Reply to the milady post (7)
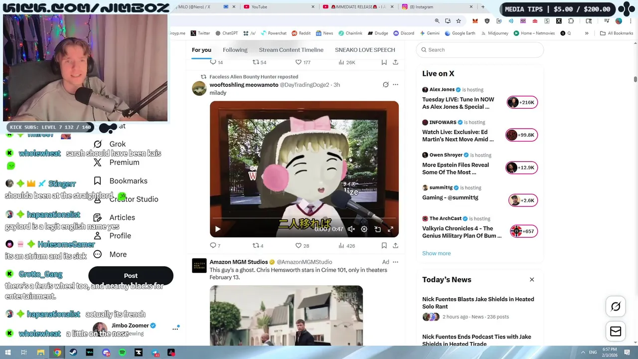The image size is (638, 359). [x=215, y=245]
